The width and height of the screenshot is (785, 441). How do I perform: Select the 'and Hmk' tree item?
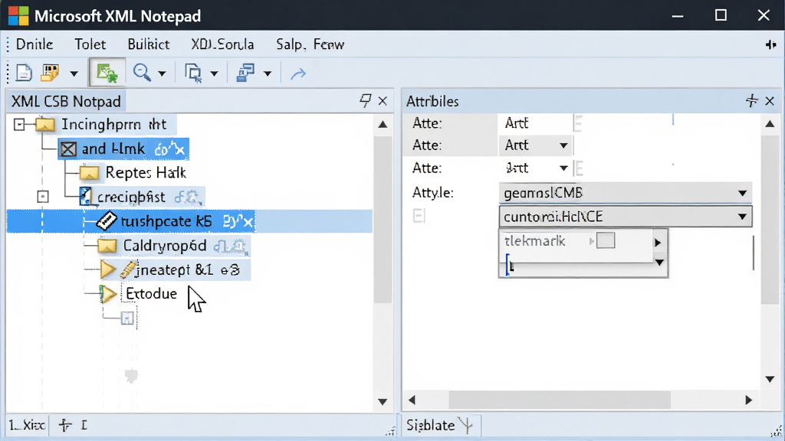(123, 149)
